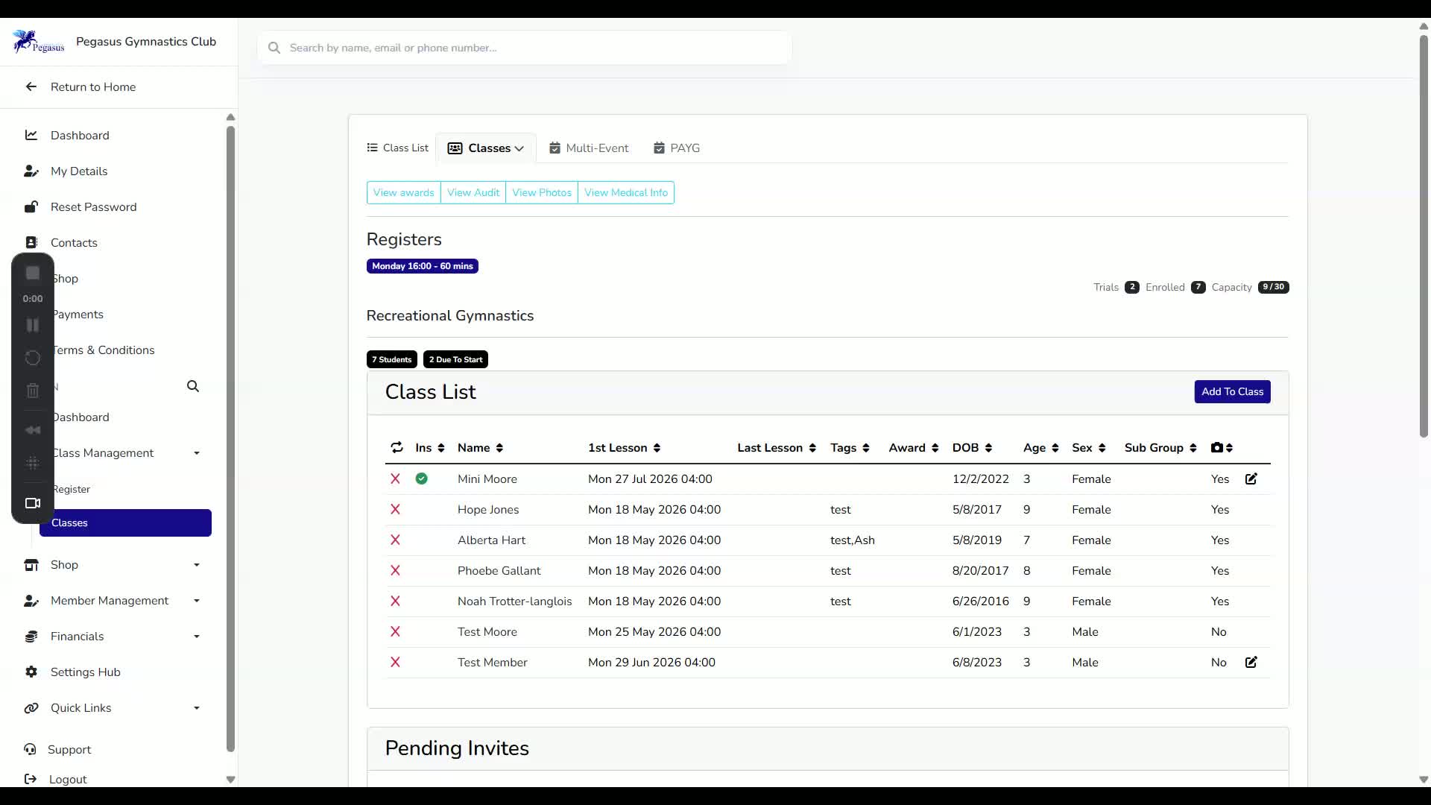Open the Classes dropdown tab
The width and height of the screenshot is (1431, 805).
pos(486,148)
